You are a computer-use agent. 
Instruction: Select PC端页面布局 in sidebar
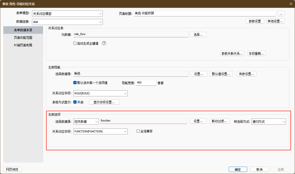23,45
